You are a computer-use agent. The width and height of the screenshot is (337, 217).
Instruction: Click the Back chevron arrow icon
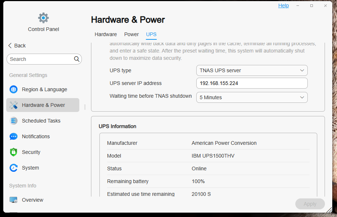point(10,46)
